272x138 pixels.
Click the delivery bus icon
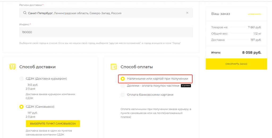point(12,67)
